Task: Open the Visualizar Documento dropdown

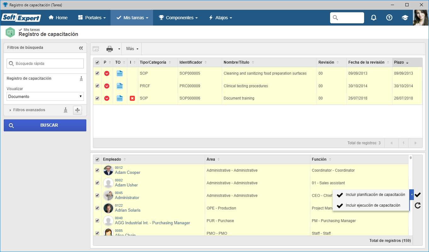Action: tap(45, 97)
